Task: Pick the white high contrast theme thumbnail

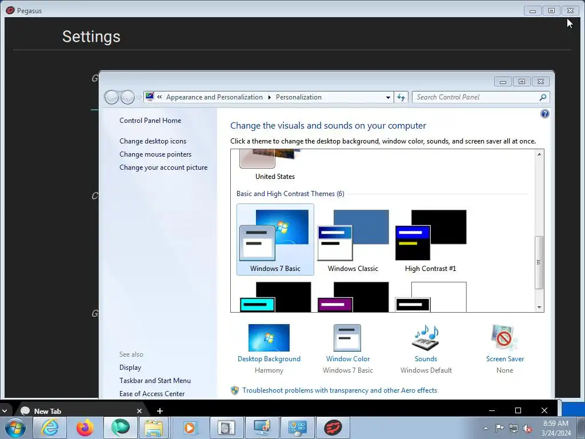Action: [x=431, y=297]
